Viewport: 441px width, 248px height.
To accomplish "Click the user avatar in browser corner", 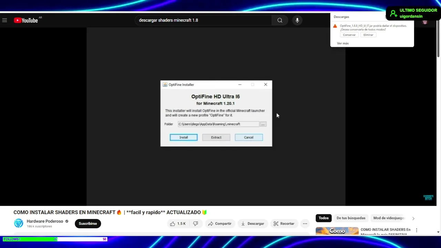I will [x=425, y=22].
